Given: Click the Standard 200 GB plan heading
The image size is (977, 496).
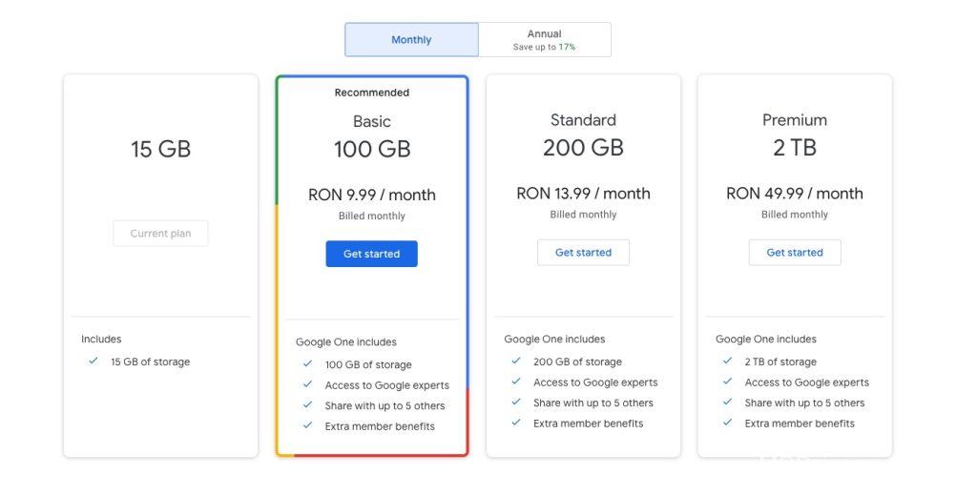Looking at the screenshot, I should pos(583,134).
